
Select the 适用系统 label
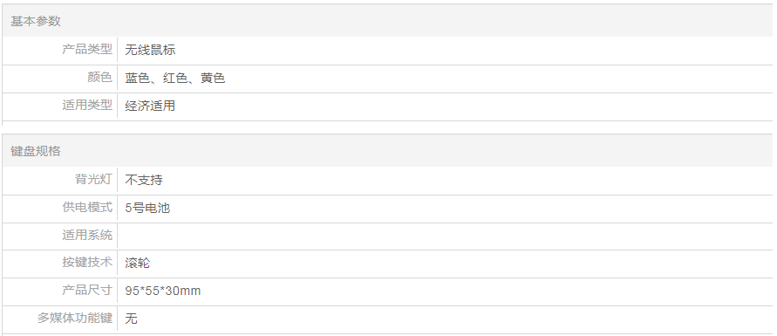pos(87,235)
